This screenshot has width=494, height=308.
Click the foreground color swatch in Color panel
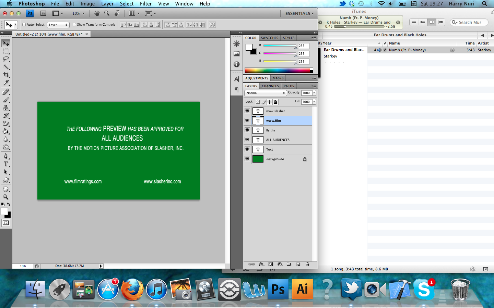coord(249,47)
